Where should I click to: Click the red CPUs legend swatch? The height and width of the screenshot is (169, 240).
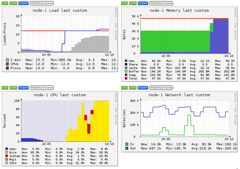point(7,64)
